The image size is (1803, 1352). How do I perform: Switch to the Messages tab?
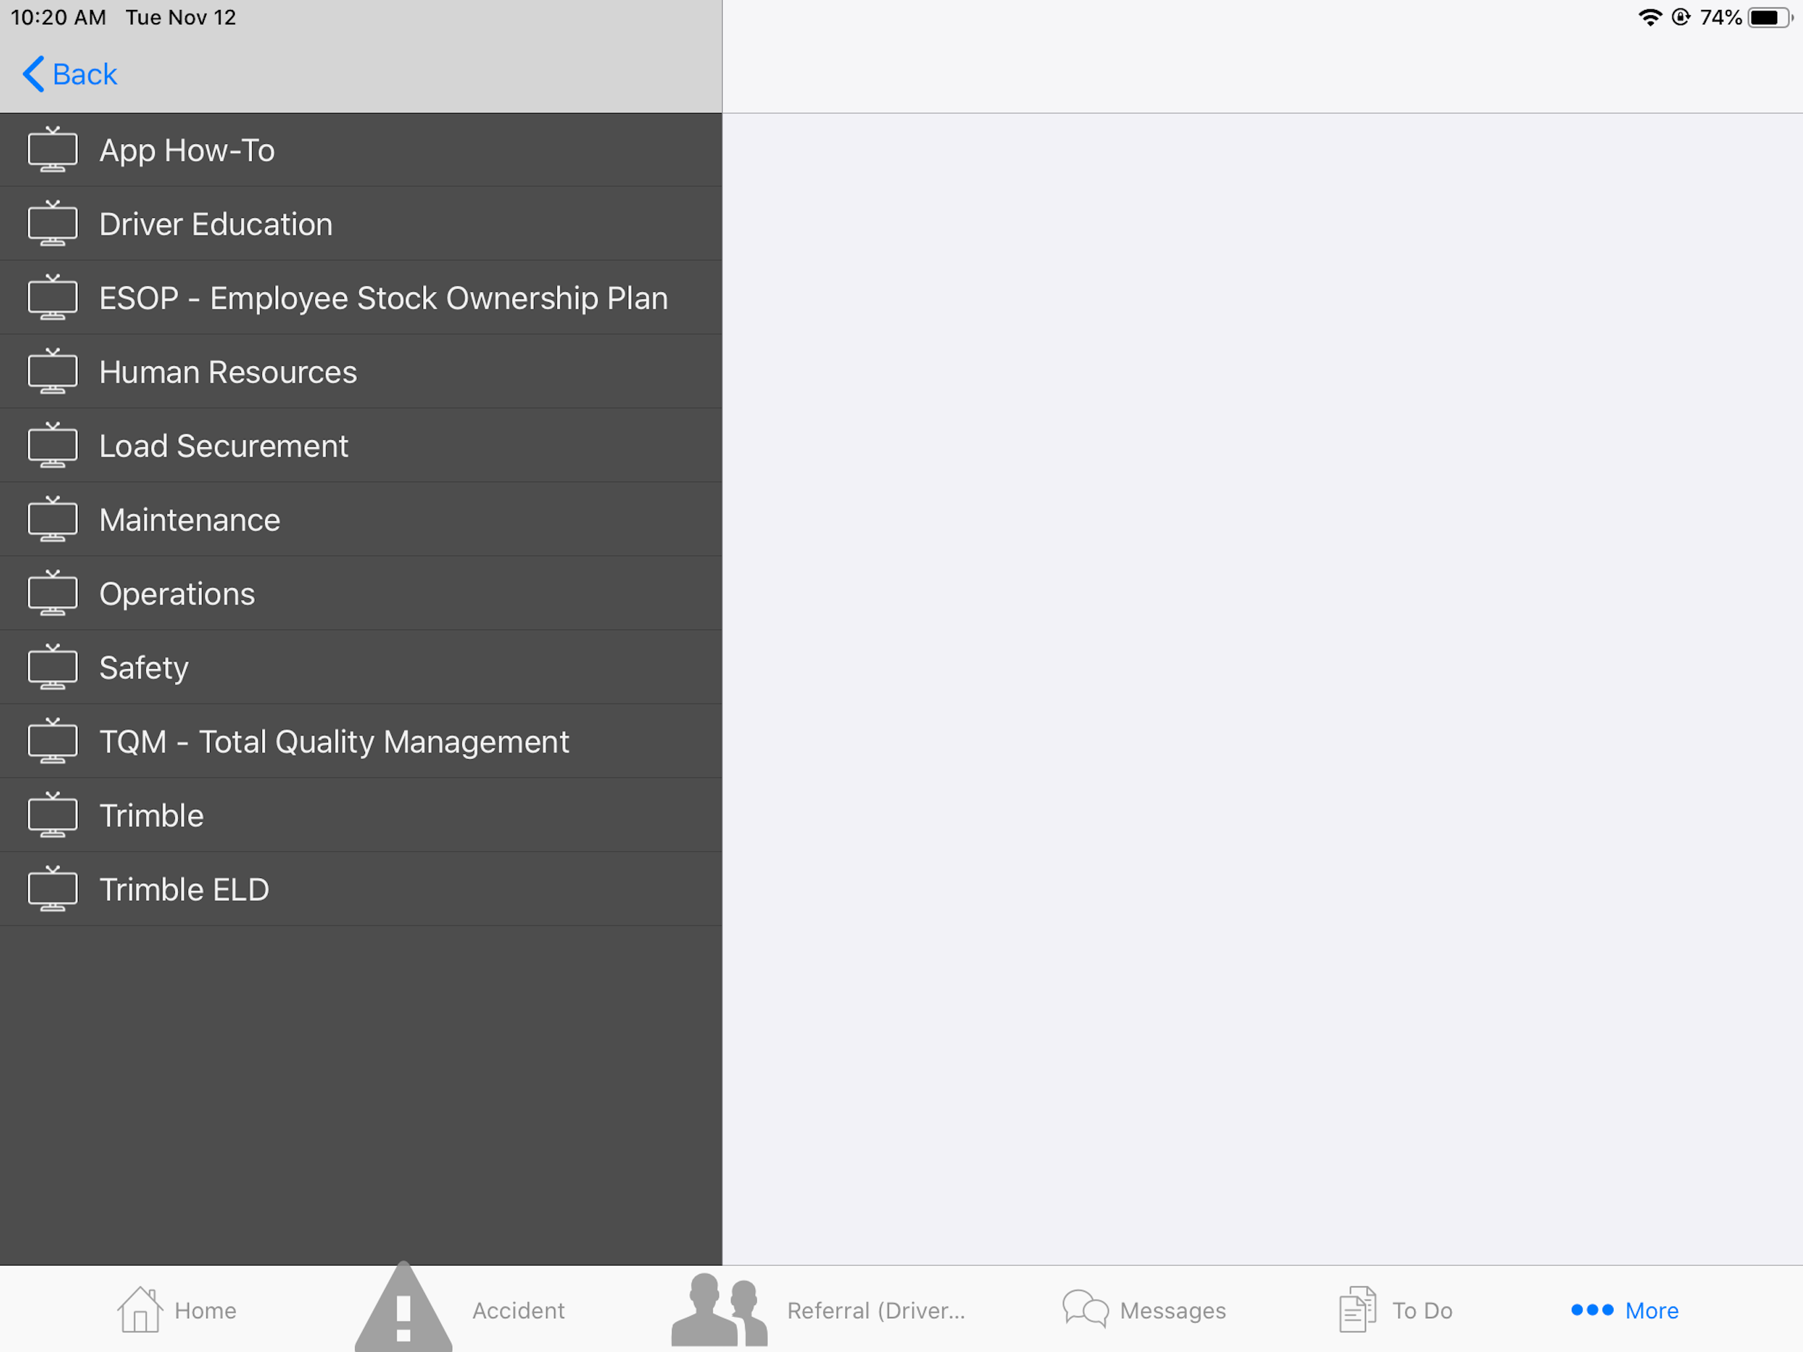[1173, 1310]
